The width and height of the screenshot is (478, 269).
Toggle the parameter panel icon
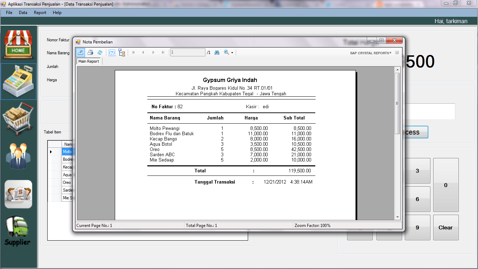tap(112, 53)
